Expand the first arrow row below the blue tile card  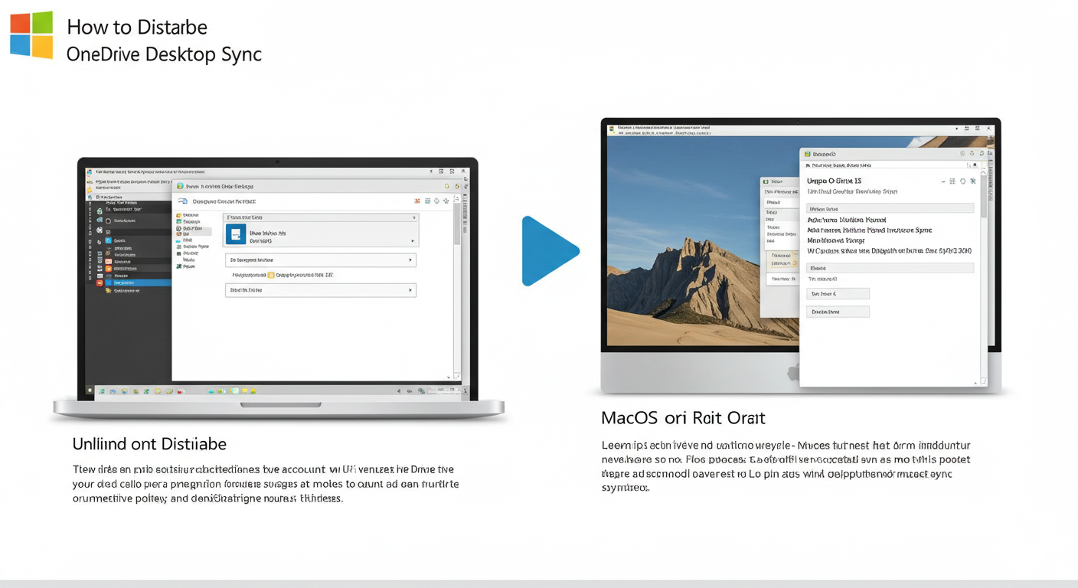321,260
